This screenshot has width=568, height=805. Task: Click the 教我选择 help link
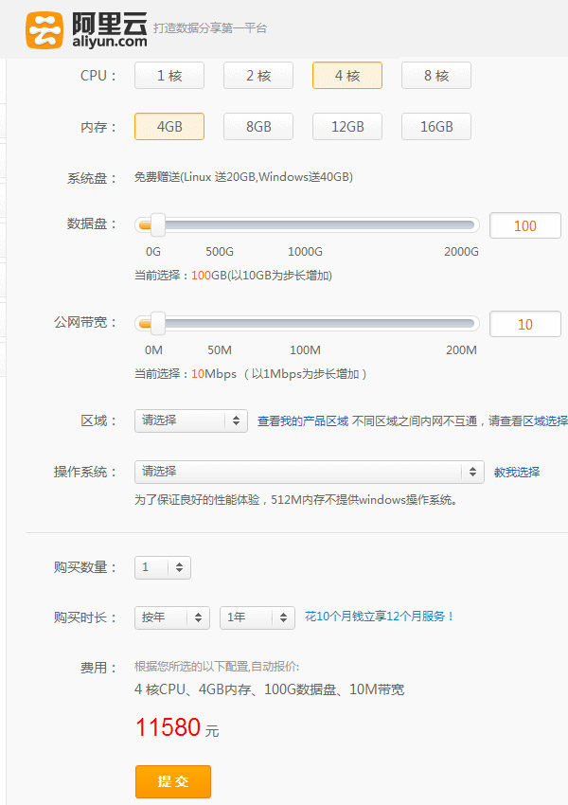(x=517, y=473)
